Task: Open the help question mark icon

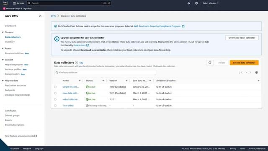Action: [196, 3]
